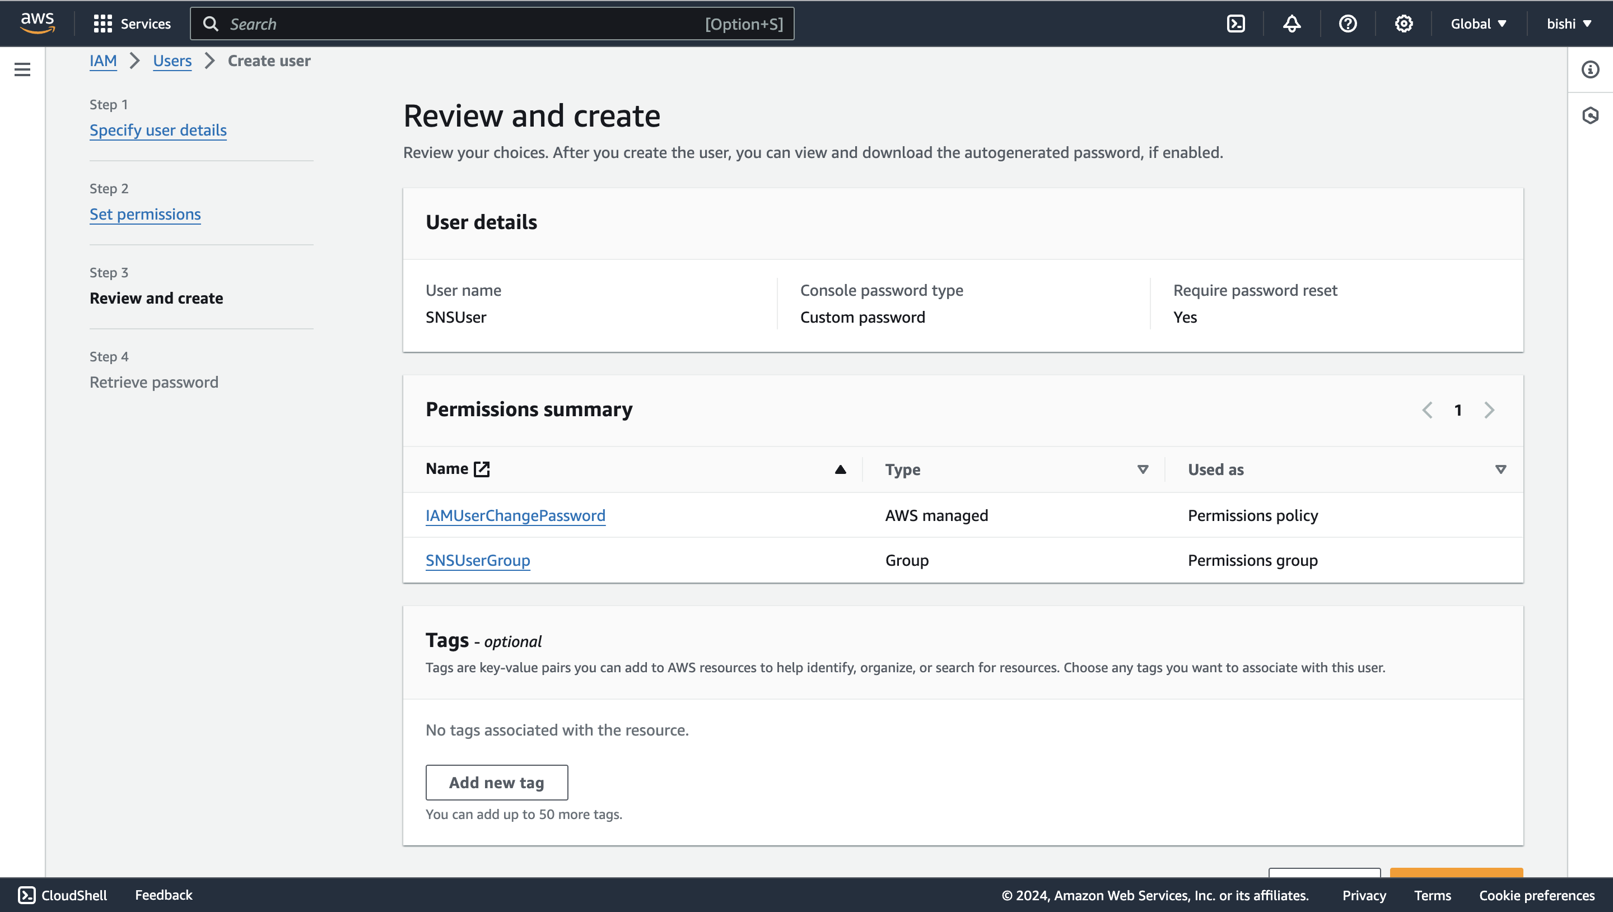1613x912 pixels.
Task: Open the IAMUserChangePassword policy link
Action: click(515, 515)
